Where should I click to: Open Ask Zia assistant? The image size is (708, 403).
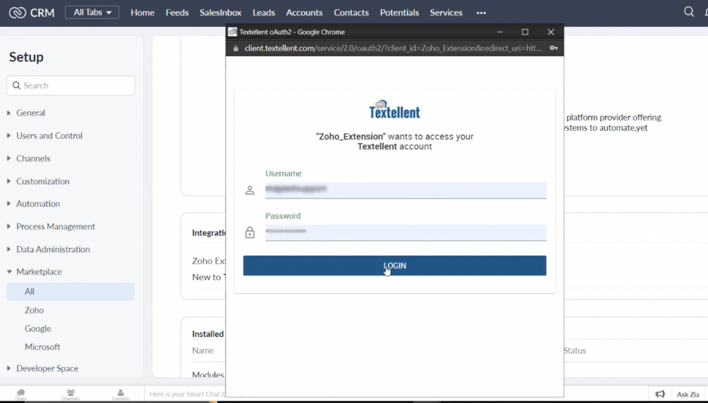688,395
